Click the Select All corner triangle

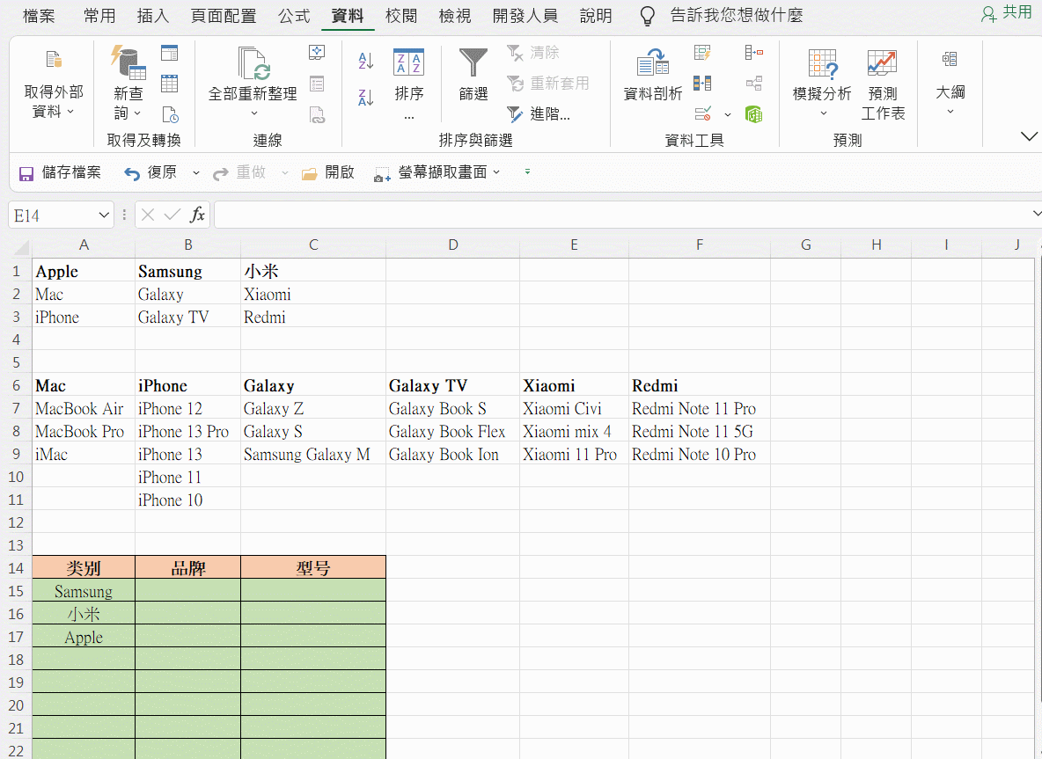(x=21, y=247)
